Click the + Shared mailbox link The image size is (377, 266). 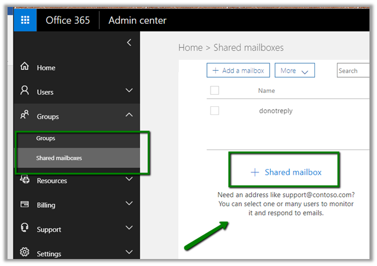click(286, 172)
